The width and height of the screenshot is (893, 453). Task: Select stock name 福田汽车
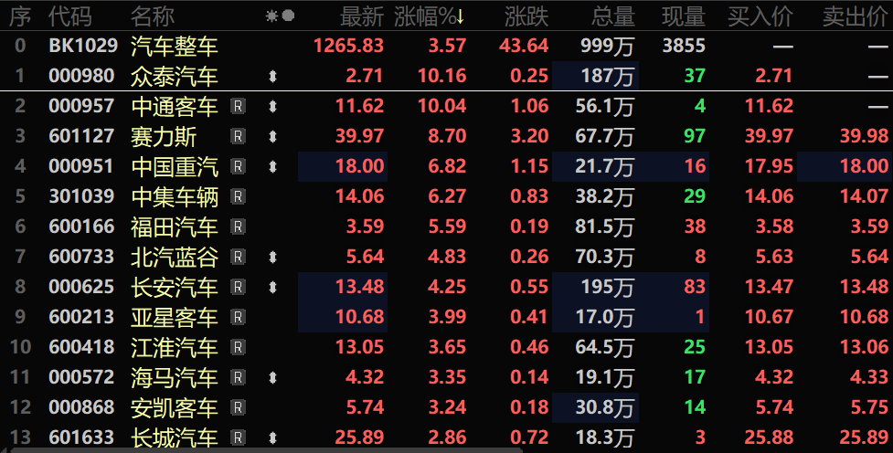point(175,227)
